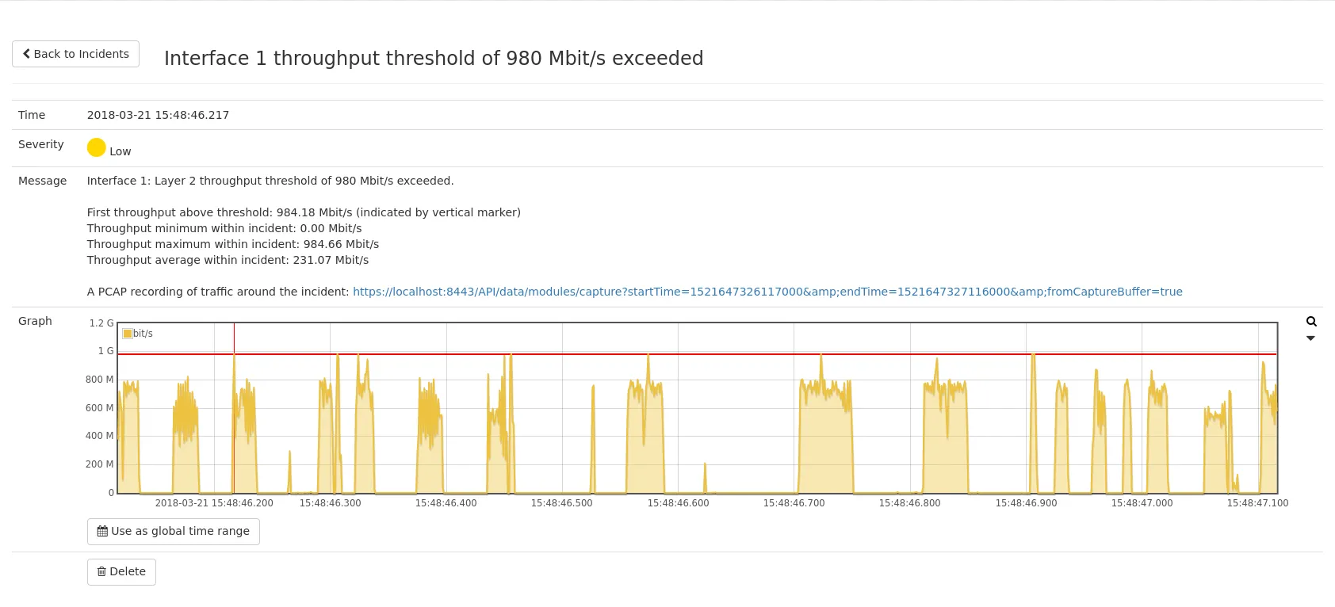The image size is (1335, 607).
Task: Click the Low severity text label
Action: coord(120,151)
